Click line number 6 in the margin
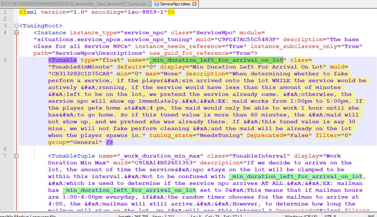377x217 pixels. [x=5, y=149]
